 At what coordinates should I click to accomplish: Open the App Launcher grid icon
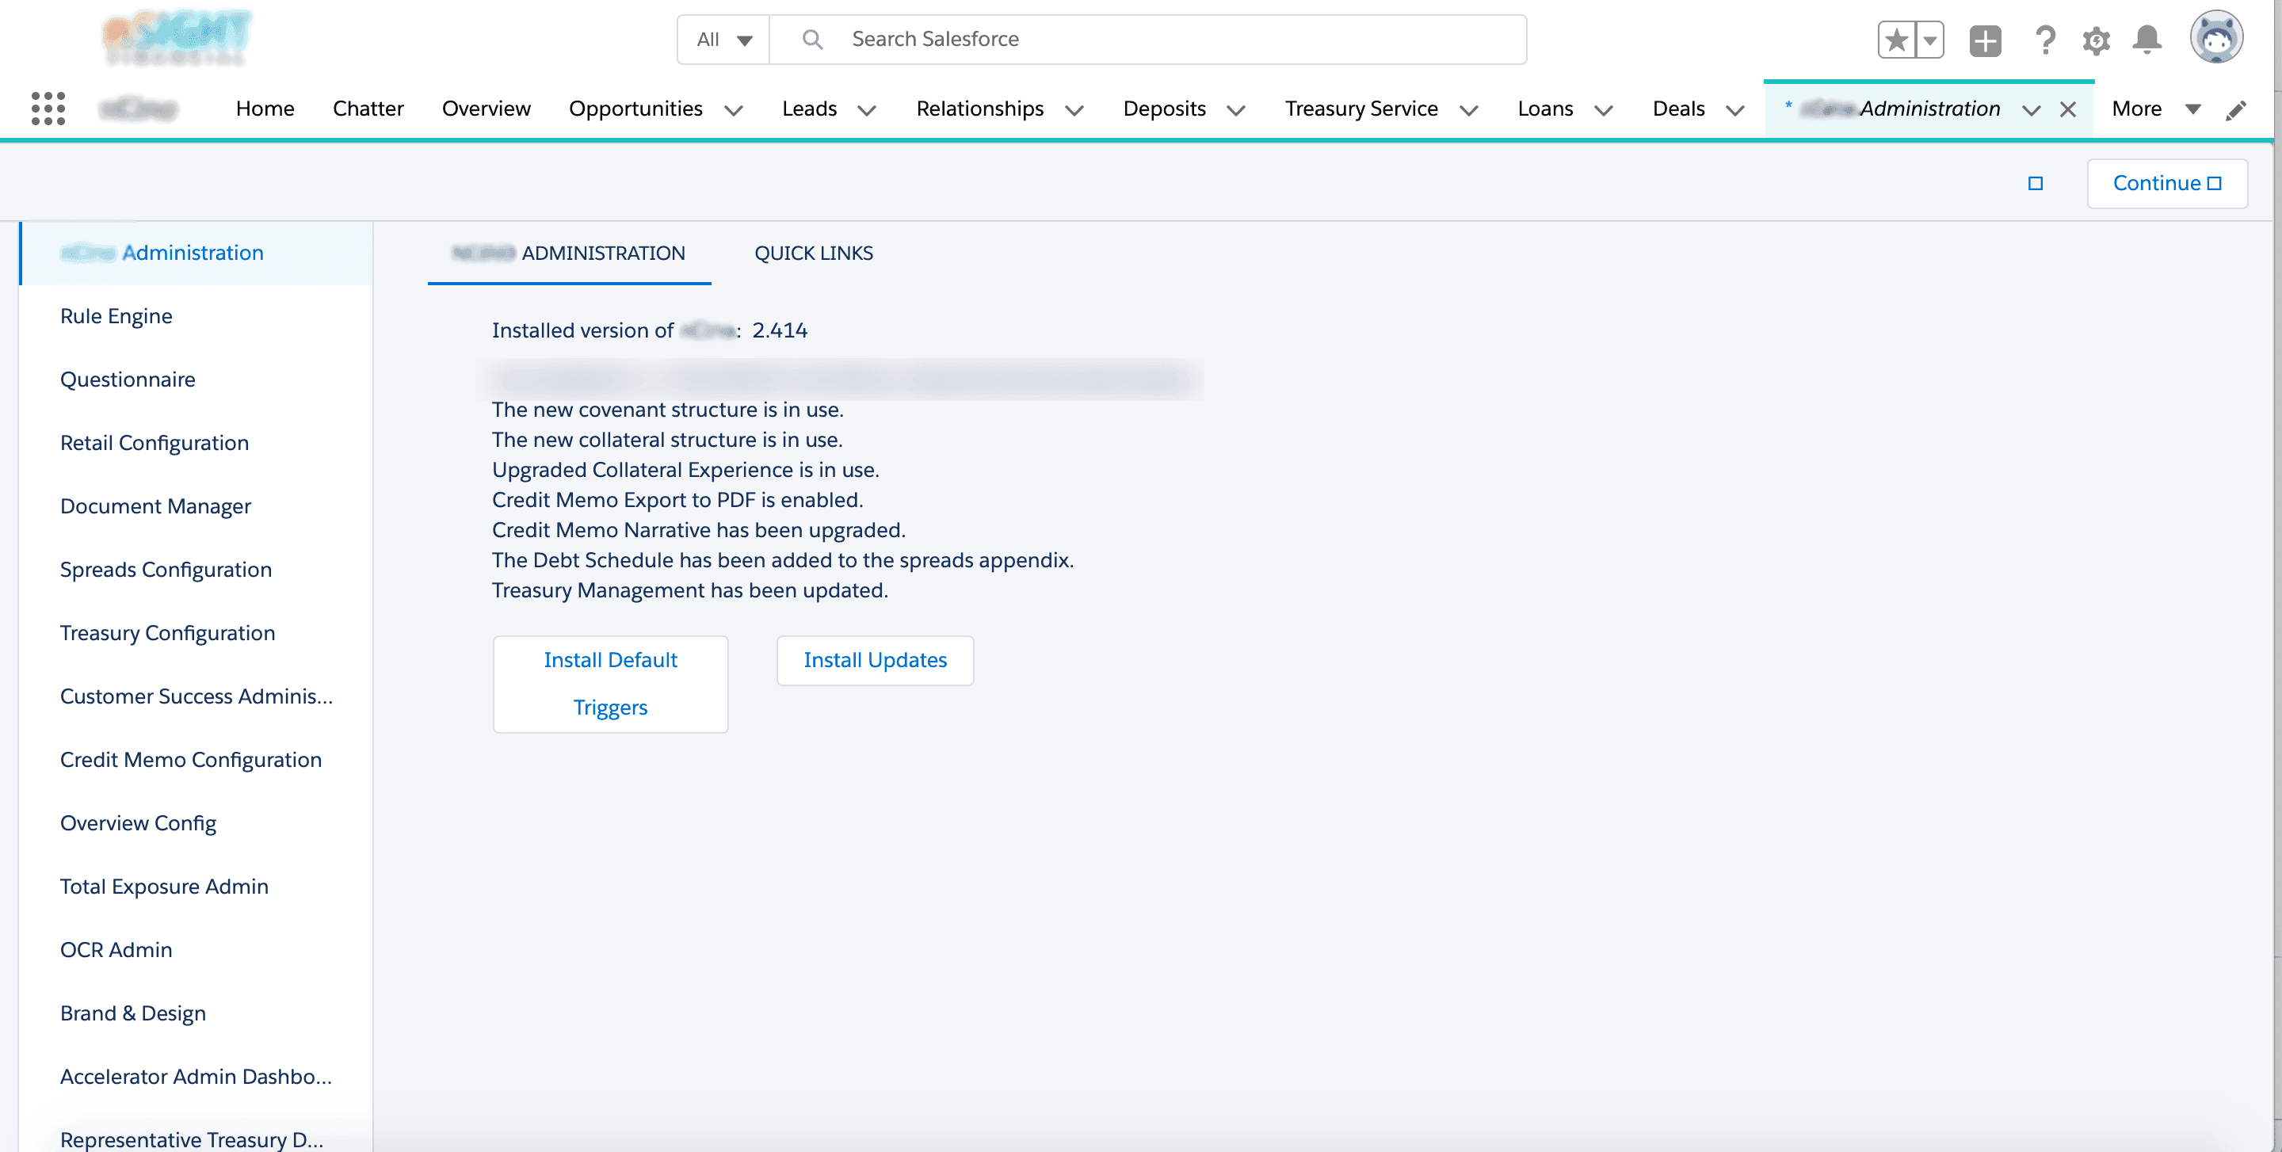48,108
